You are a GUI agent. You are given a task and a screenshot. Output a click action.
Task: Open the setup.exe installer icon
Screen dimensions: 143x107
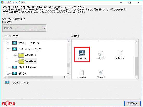[82, 53]
